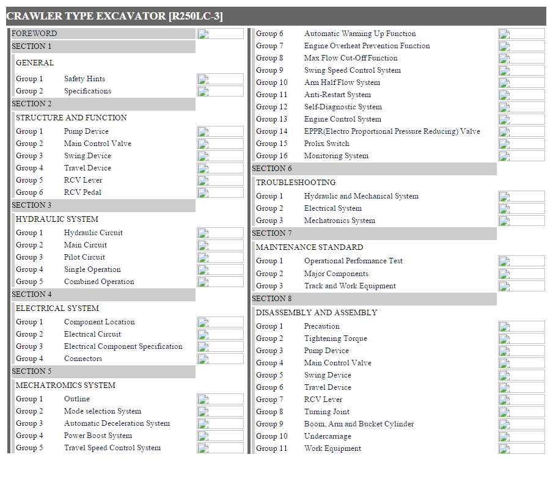Open the image icon for Work Equipment in Section 8
553x493 pixels.
click(x=521, y=448)
